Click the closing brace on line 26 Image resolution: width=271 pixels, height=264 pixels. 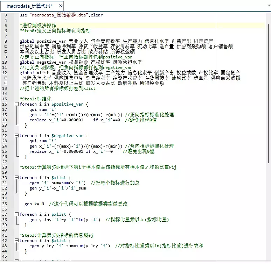coord(26,157)
